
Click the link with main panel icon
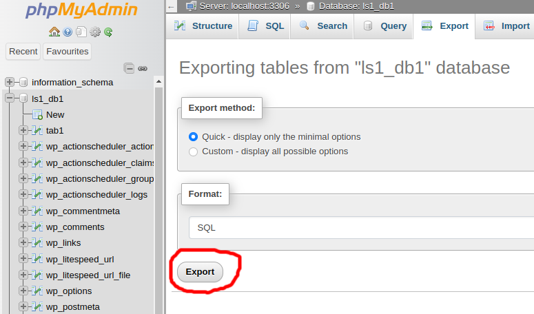pos(143,68)
